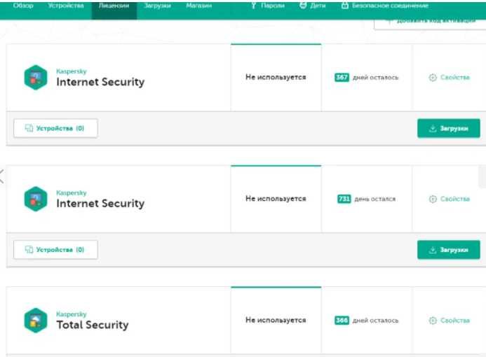The image size is (486, 357).
Task: Click the 731-day Internet Security hexagon logo
Action: point(36,199)
